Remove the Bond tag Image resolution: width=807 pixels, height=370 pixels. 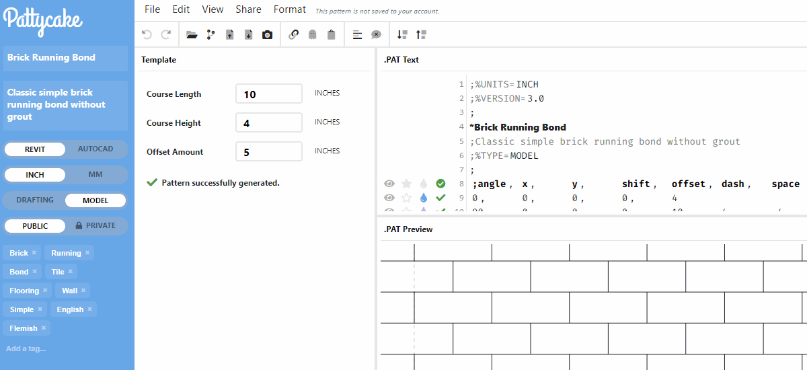coord(34,272)
